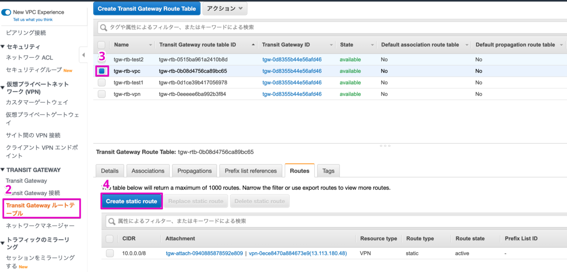The height and width of the screenshot is (272, 567).
Task: Open the Transit Gateway sidebar item
Action: [x=26, y=181]
